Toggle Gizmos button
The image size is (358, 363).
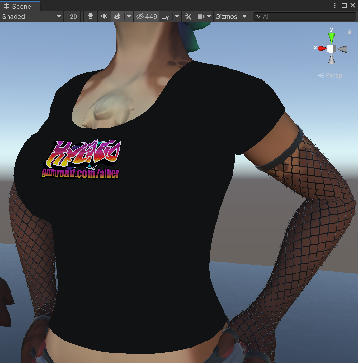pyautogui.click(x=226, y=16)
